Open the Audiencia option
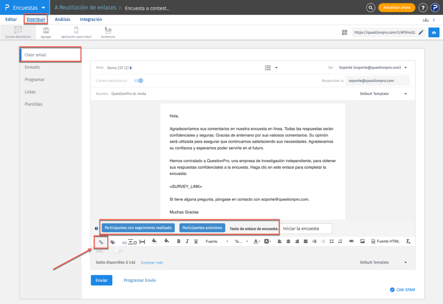 coord(108,33)
